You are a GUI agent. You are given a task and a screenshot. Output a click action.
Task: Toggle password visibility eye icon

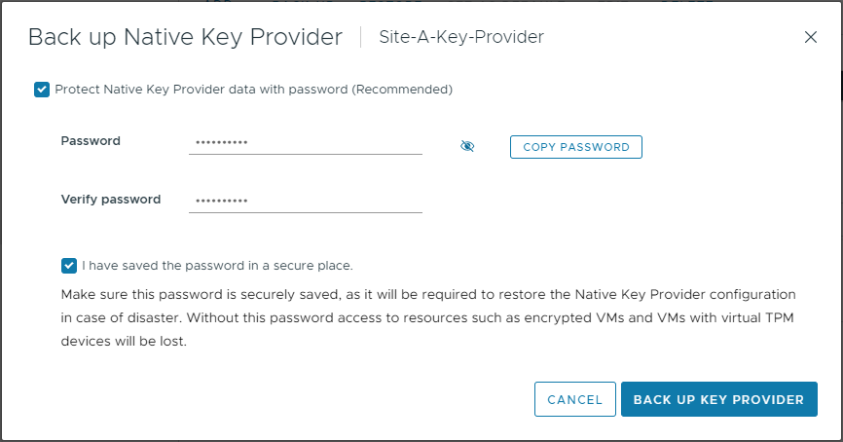467,146
